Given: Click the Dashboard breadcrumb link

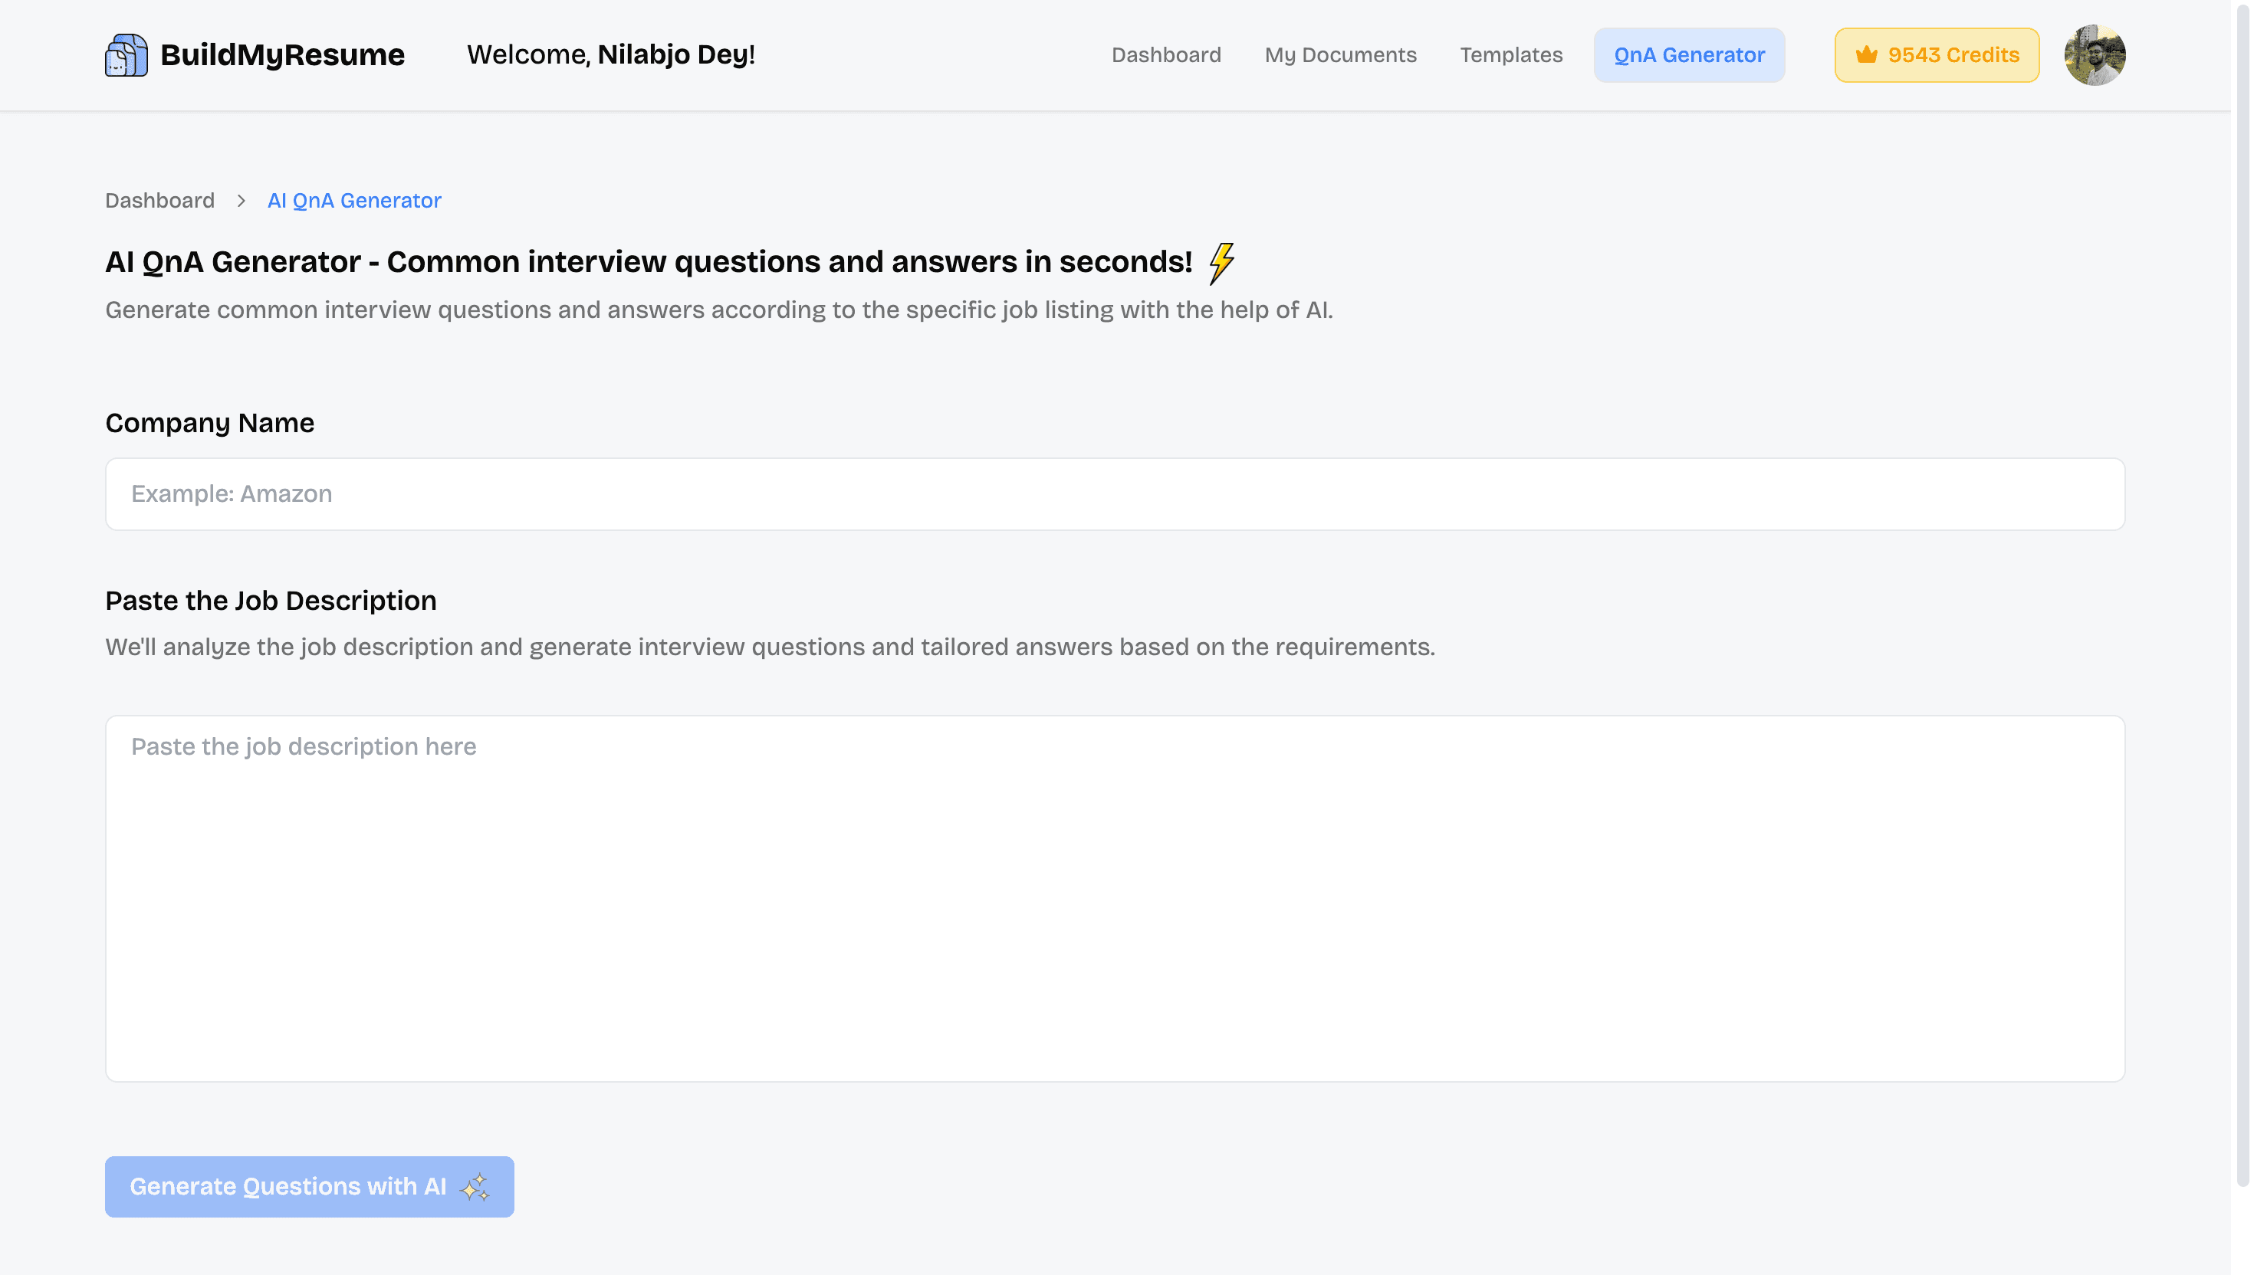Looking at the screenshot, I should 159,201.
